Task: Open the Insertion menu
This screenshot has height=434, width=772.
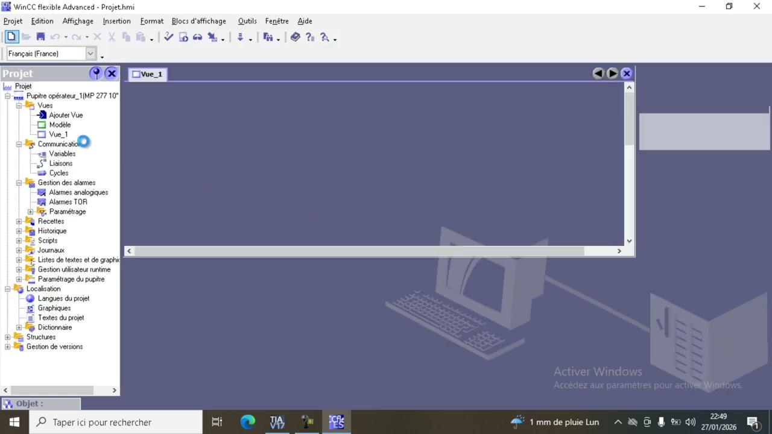Action: point(116,21)
